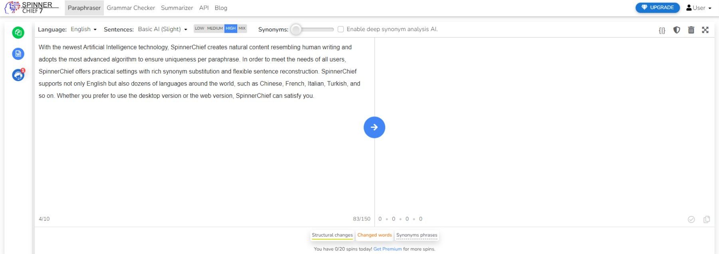Go to Grammar Checker tab
This screenshot has width=719, height=254.
(131, 8)
